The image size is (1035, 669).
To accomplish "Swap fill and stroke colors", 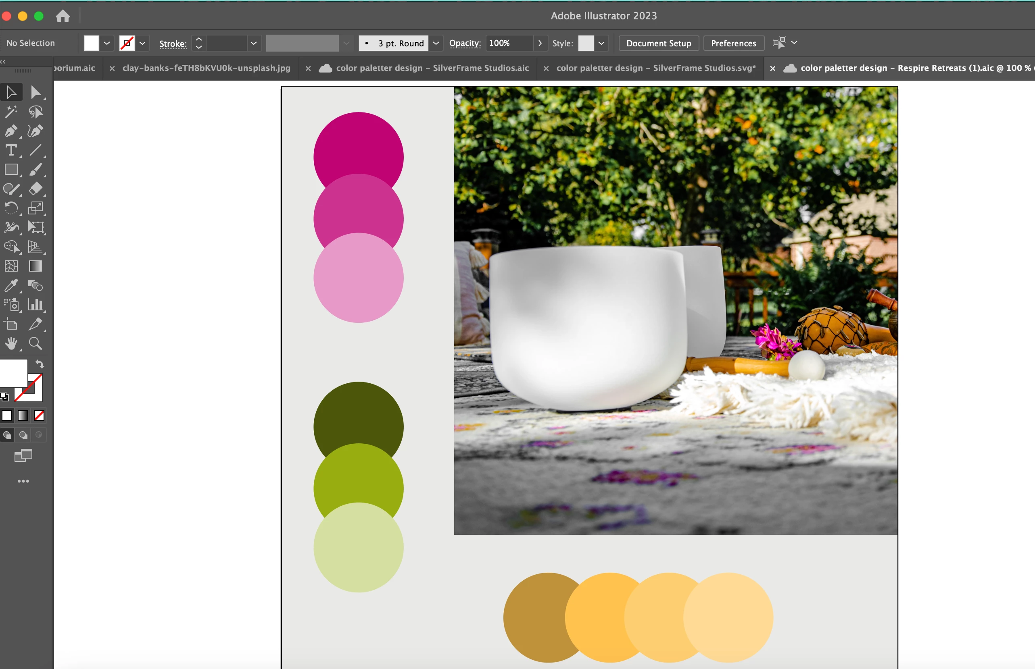I will pyautogui.click(x=40, y=364).
